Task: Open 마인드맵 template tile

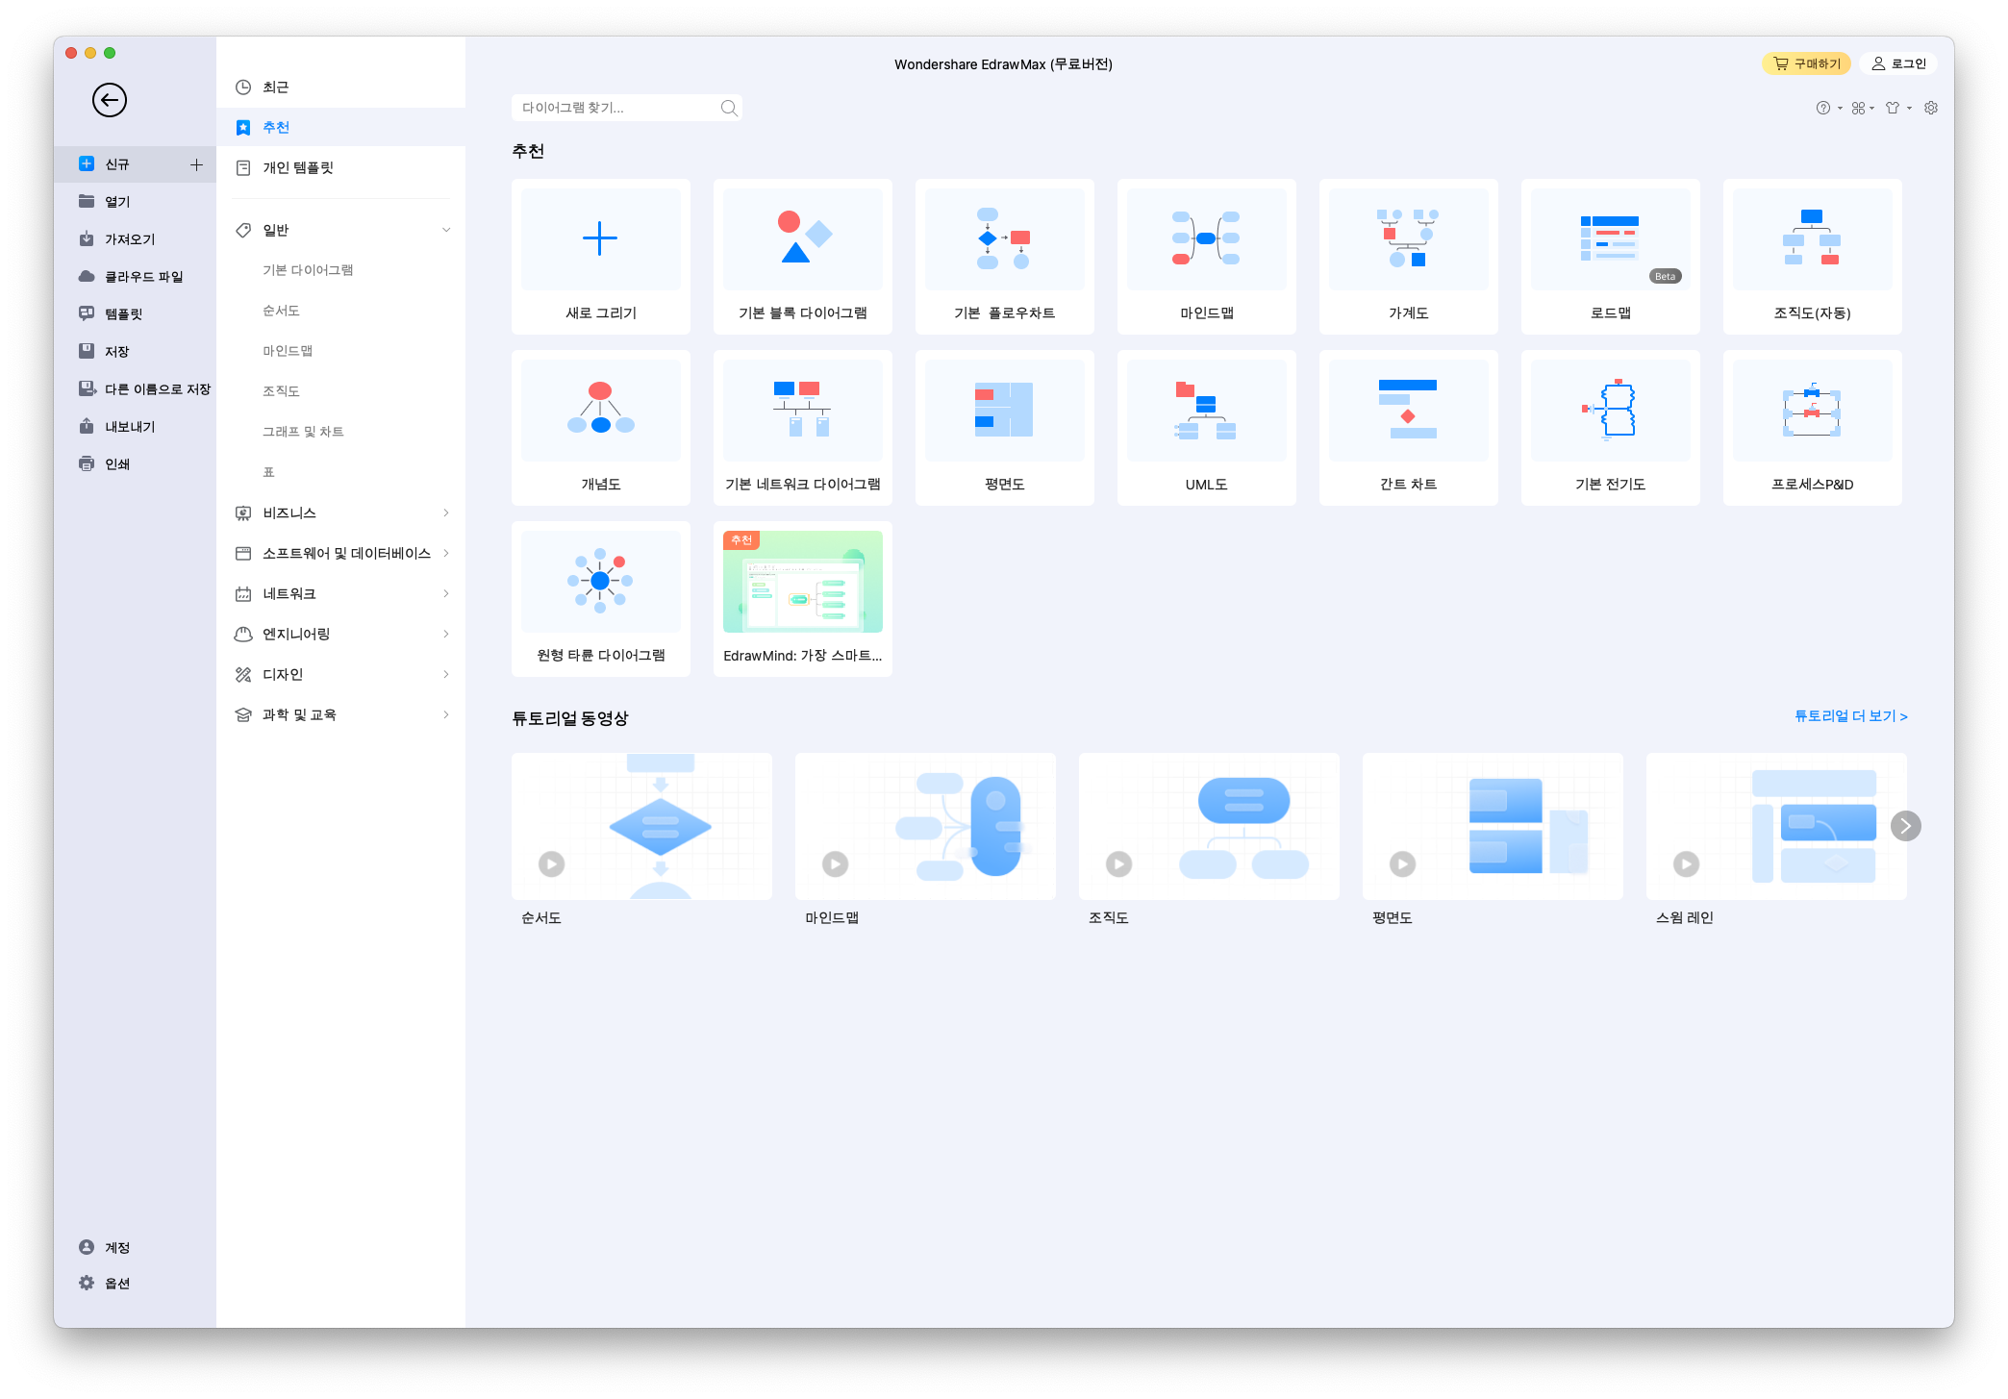Action: pyautogui.click(x=1206, y=257)
